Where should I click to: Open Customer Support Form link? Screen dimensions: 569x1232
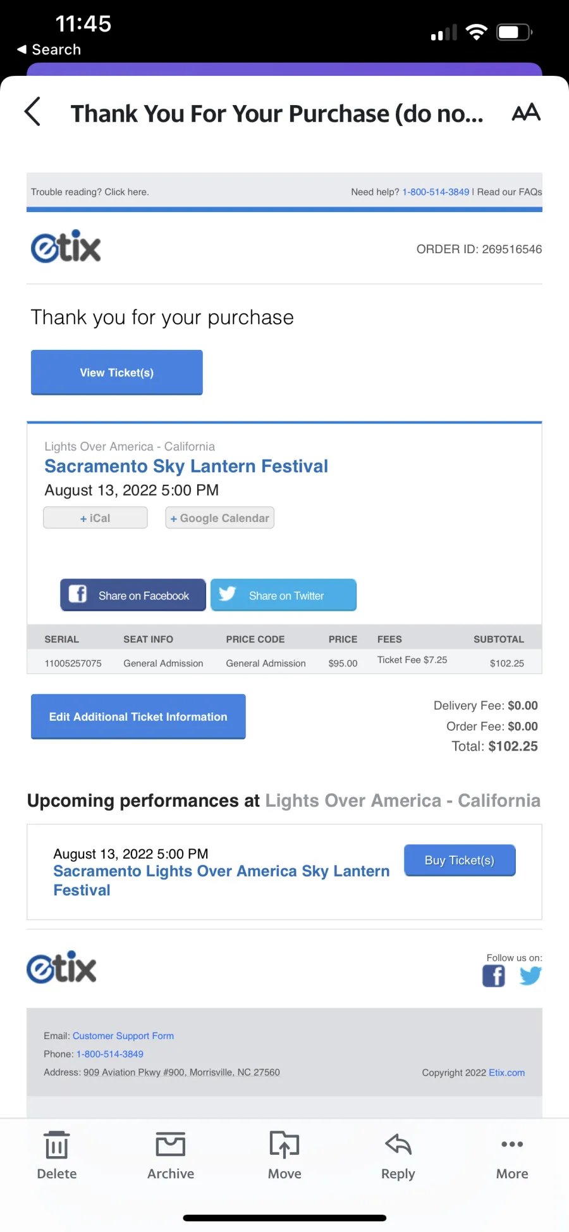[123, 1036]
